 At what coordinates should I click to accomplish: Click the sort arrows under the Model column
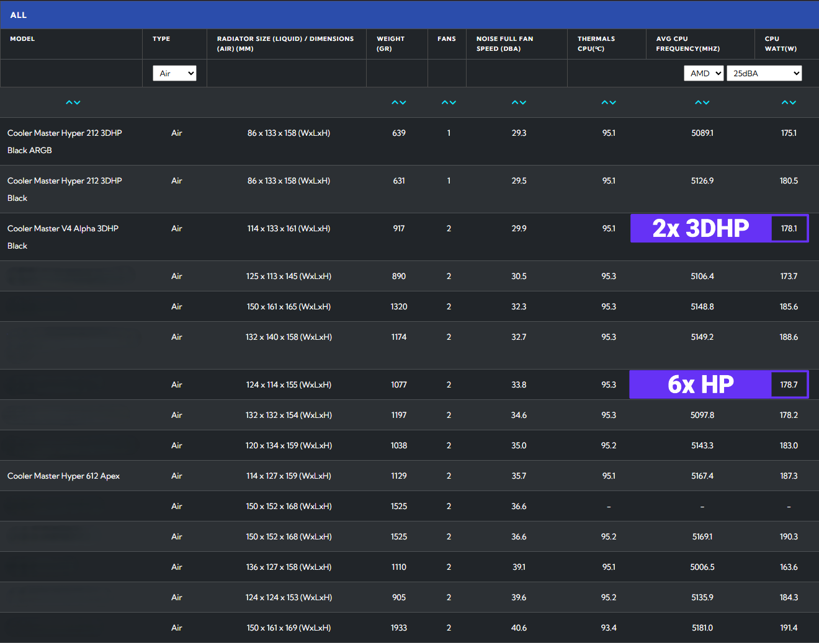point(73,102)
